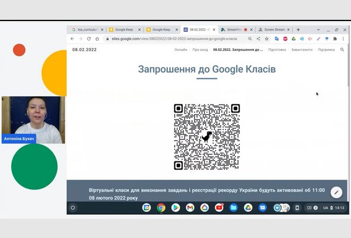Image resolution: width=351 pixels, height=238 pixels.
Task: Click the ChromeOS launcher circle button
Action: pos(72,208)
